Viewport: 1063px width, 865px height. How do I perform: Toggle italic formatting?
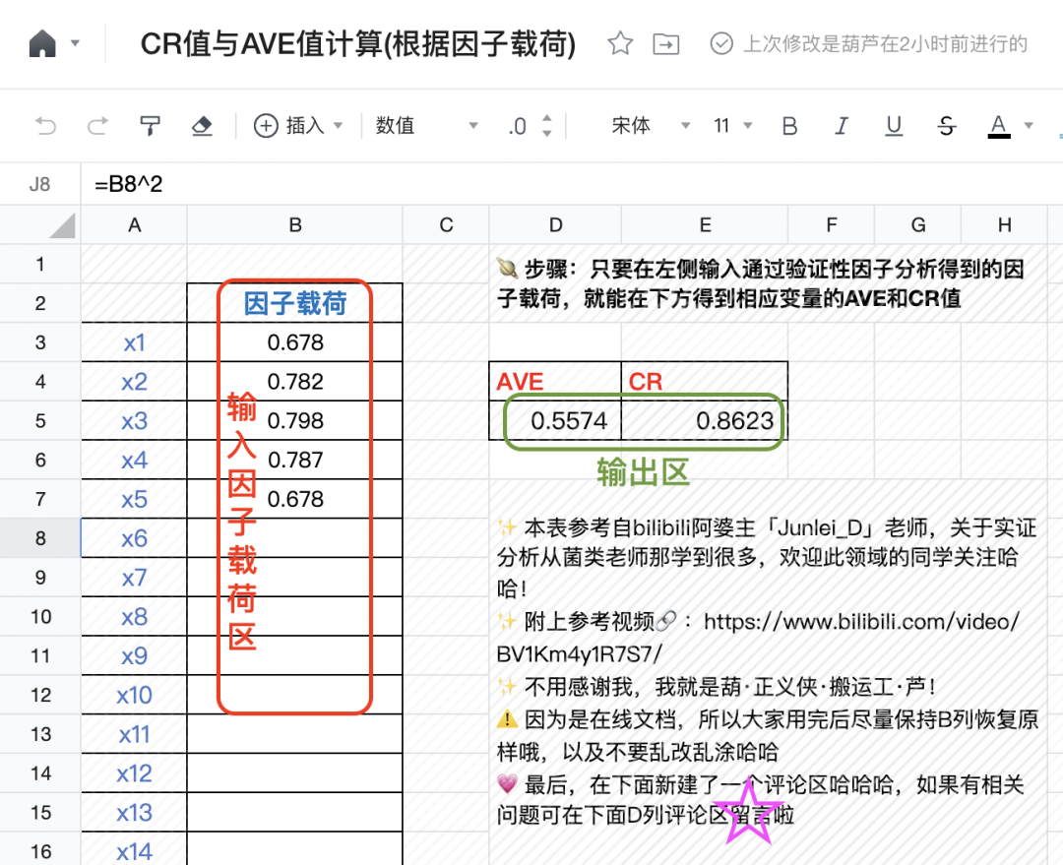click(843, 126)
